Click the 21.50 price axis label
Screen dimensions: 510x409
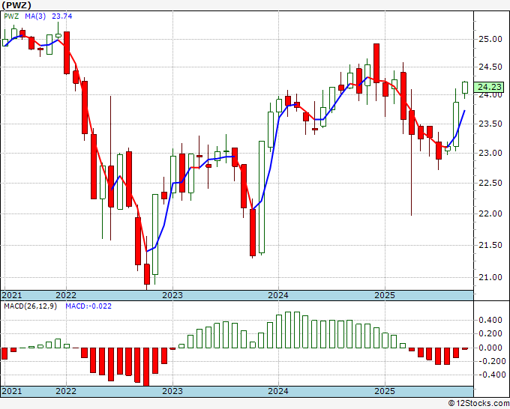(x=490, y=245)
